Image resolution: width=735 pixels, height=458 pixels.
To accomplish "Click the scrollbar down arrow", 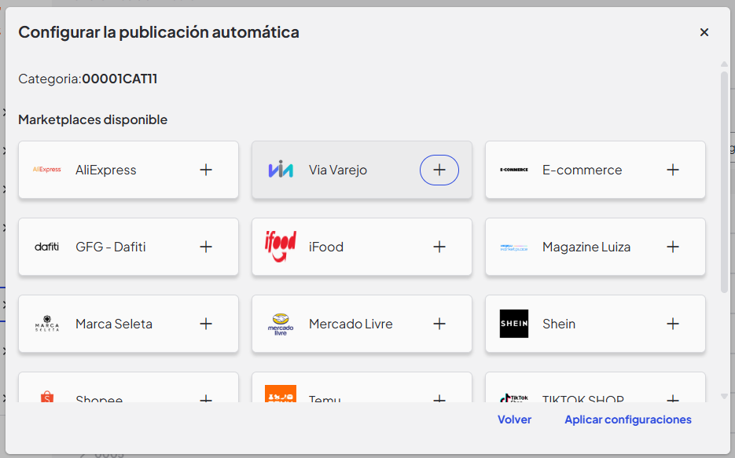I will click(x=724, y=396).
